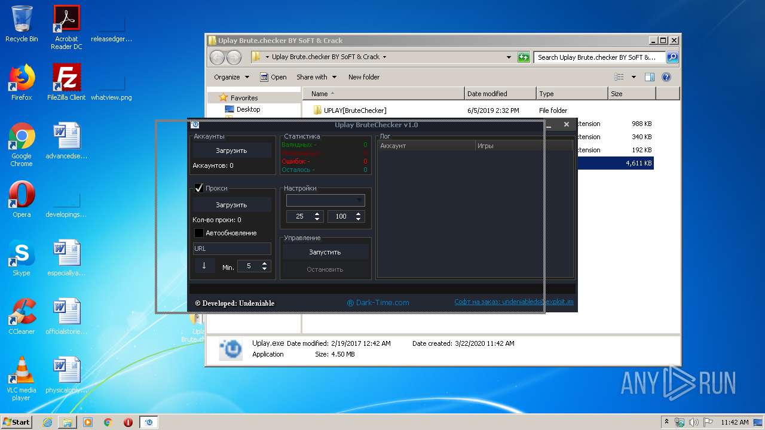Click the down-arrow download button under URL

(204, 266)
